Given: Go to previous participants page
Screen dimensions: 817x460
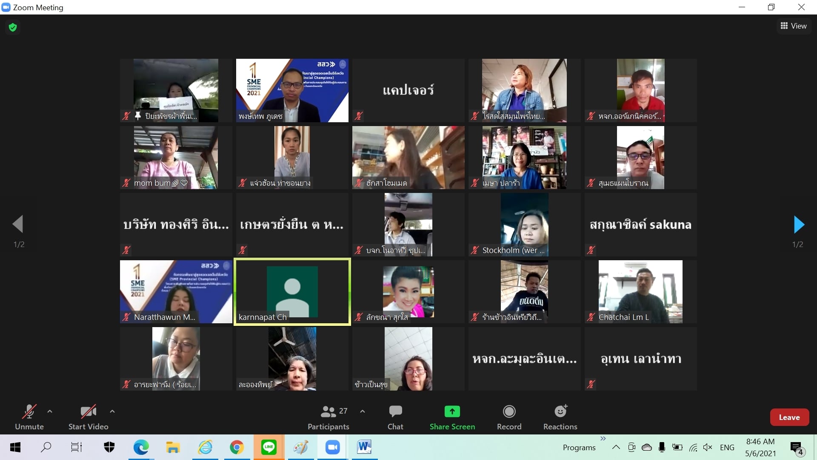Looking at the screenshot, I should pos(18,224).
